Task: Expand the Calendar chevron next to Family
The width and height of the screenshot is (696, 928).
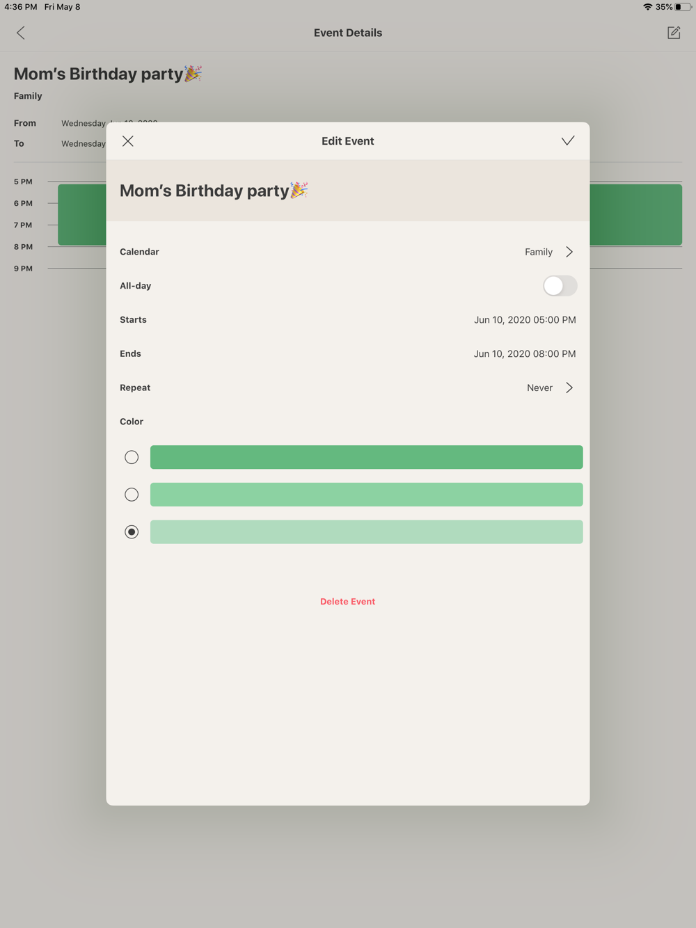Action: (569, 252)
